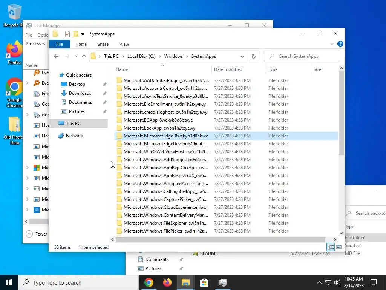Click the Back arrow in File Explorer
Image resolution: width=386 pixels, height=290 pixels.
point(56,57)
